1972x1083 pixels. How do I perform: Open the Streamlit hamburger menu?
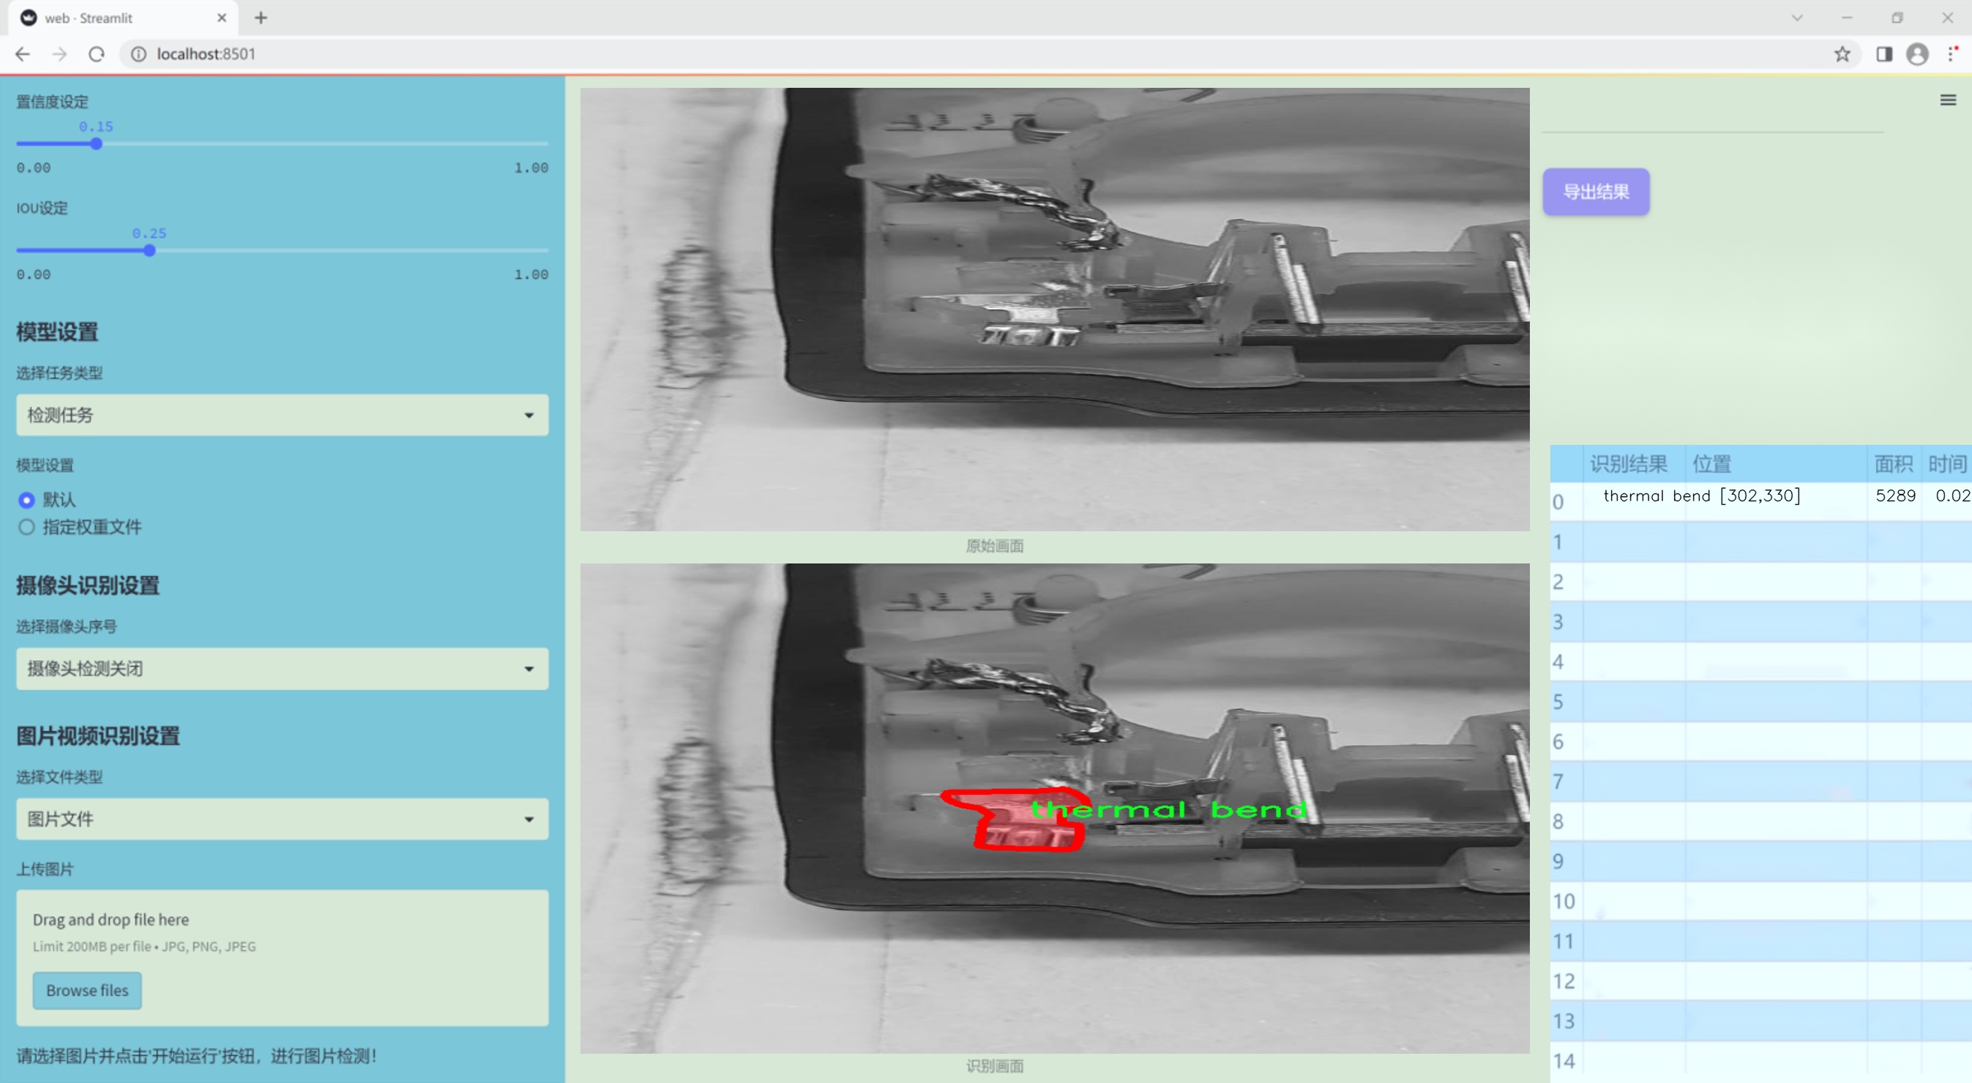1948,100
